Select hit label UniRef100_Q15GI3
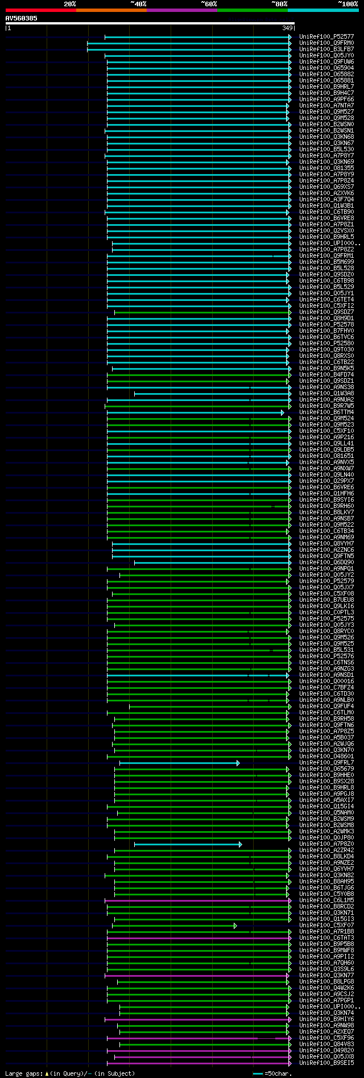 coord(326,919)
